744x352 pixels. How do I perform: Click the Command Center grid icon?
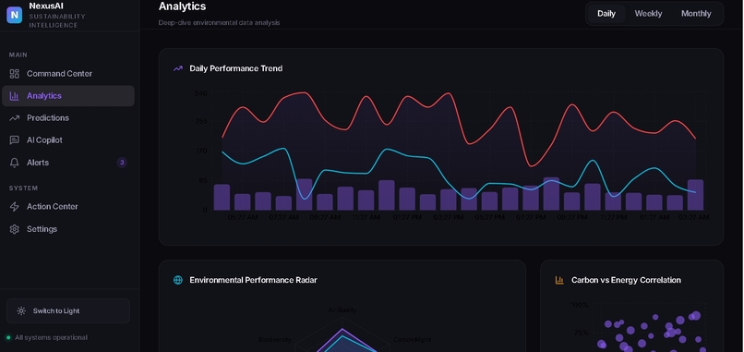click(x=14, y=74)
